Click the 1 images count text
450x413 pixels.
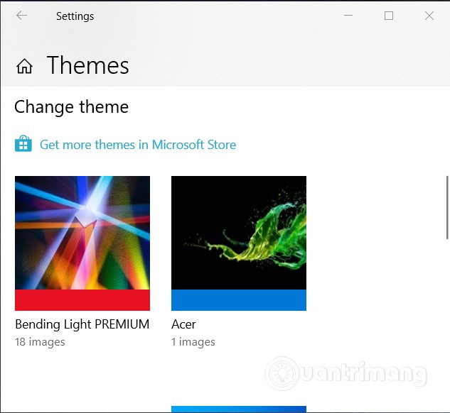193,342
